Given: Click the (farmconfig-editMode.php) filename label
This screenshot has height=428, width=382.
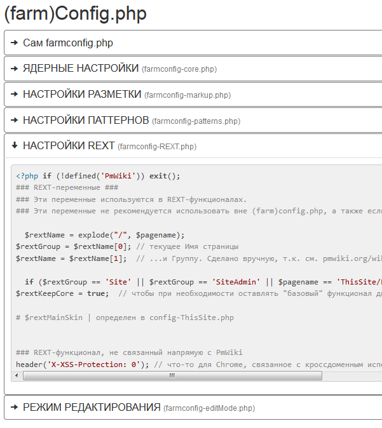Looking at the screenshot, I should click(x=209, y=408).
